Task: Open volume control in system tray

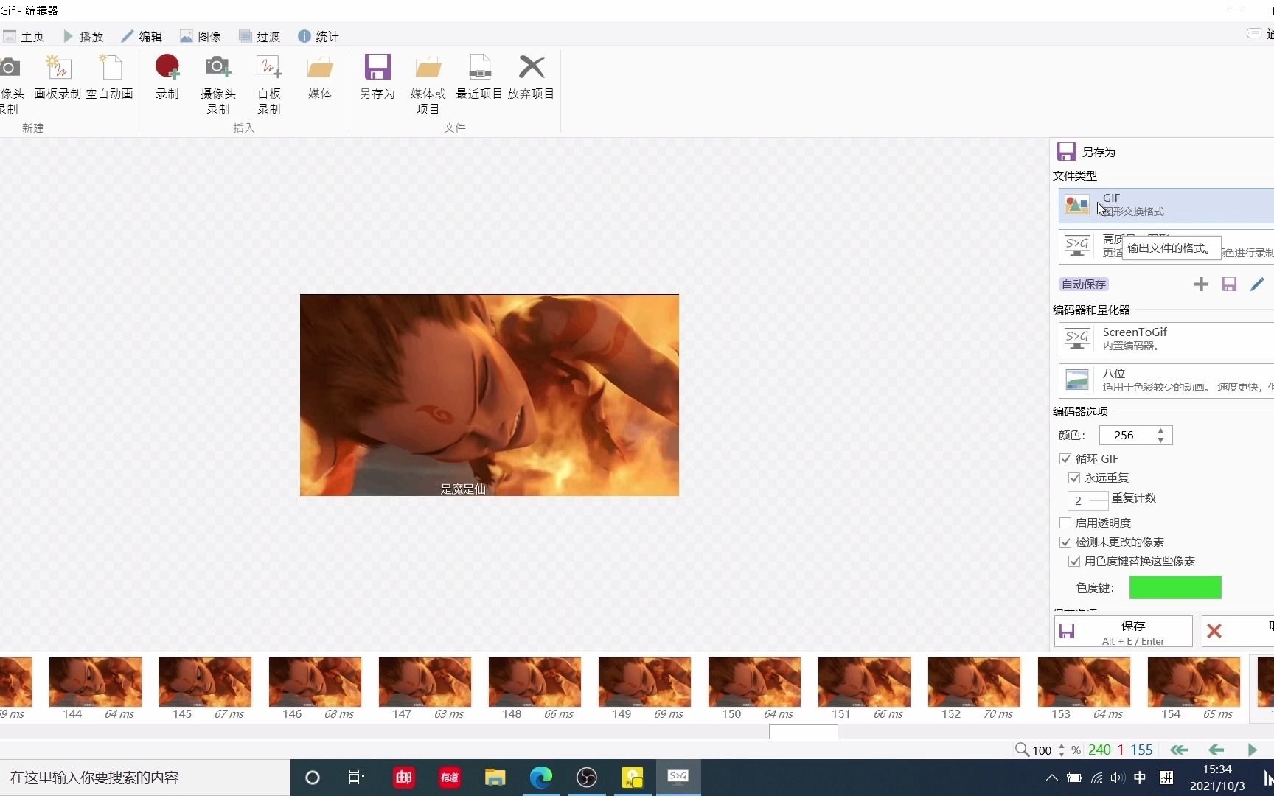Action: click(1118, 778)
